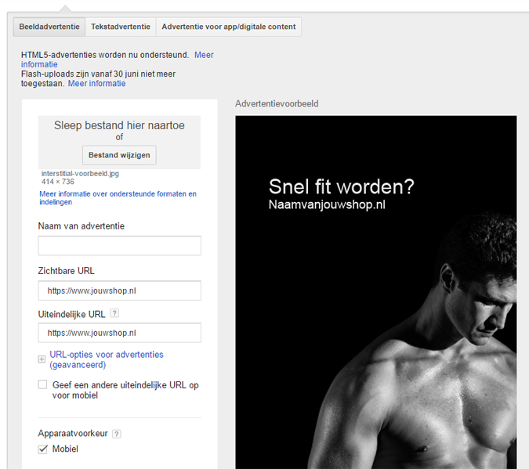Uncheck the Mobiel checkbox
Viewport: 529px width, 469px height.
coord(42,449)
